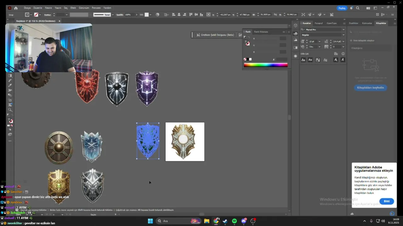Click the Isolate selected object icon
This screenshot has height=226, width=403.
(x=304, y=14)
